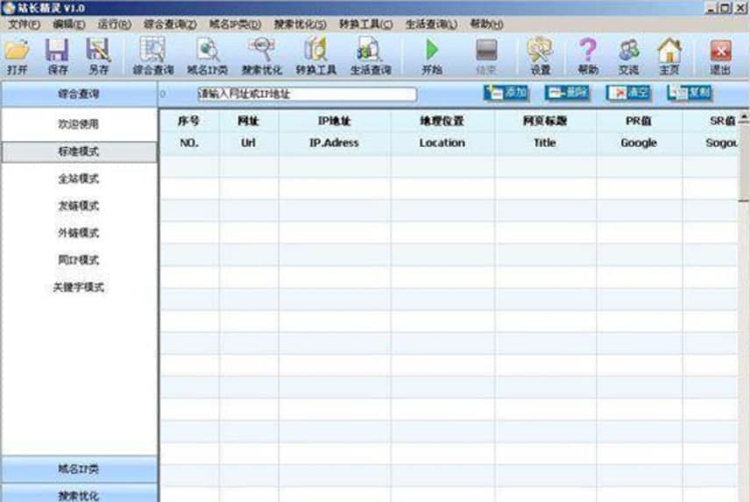The height and width of the screenshot is (502, 750).
Task: Click the IP地址 IP.Adress column header
Action: [x=335, y=132]
